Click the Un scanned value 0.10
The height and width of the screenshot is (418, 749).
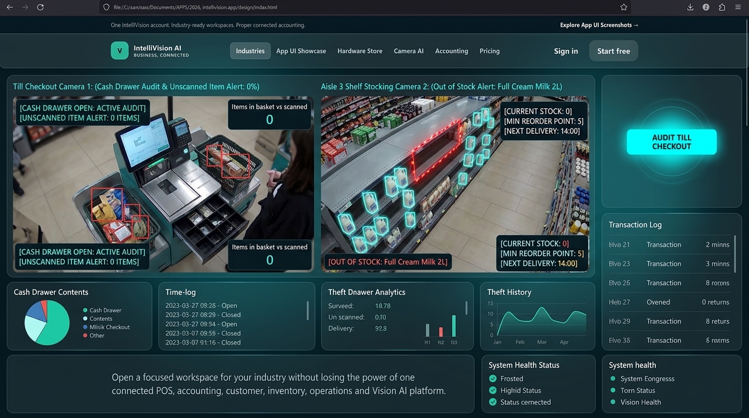[380, 317]
